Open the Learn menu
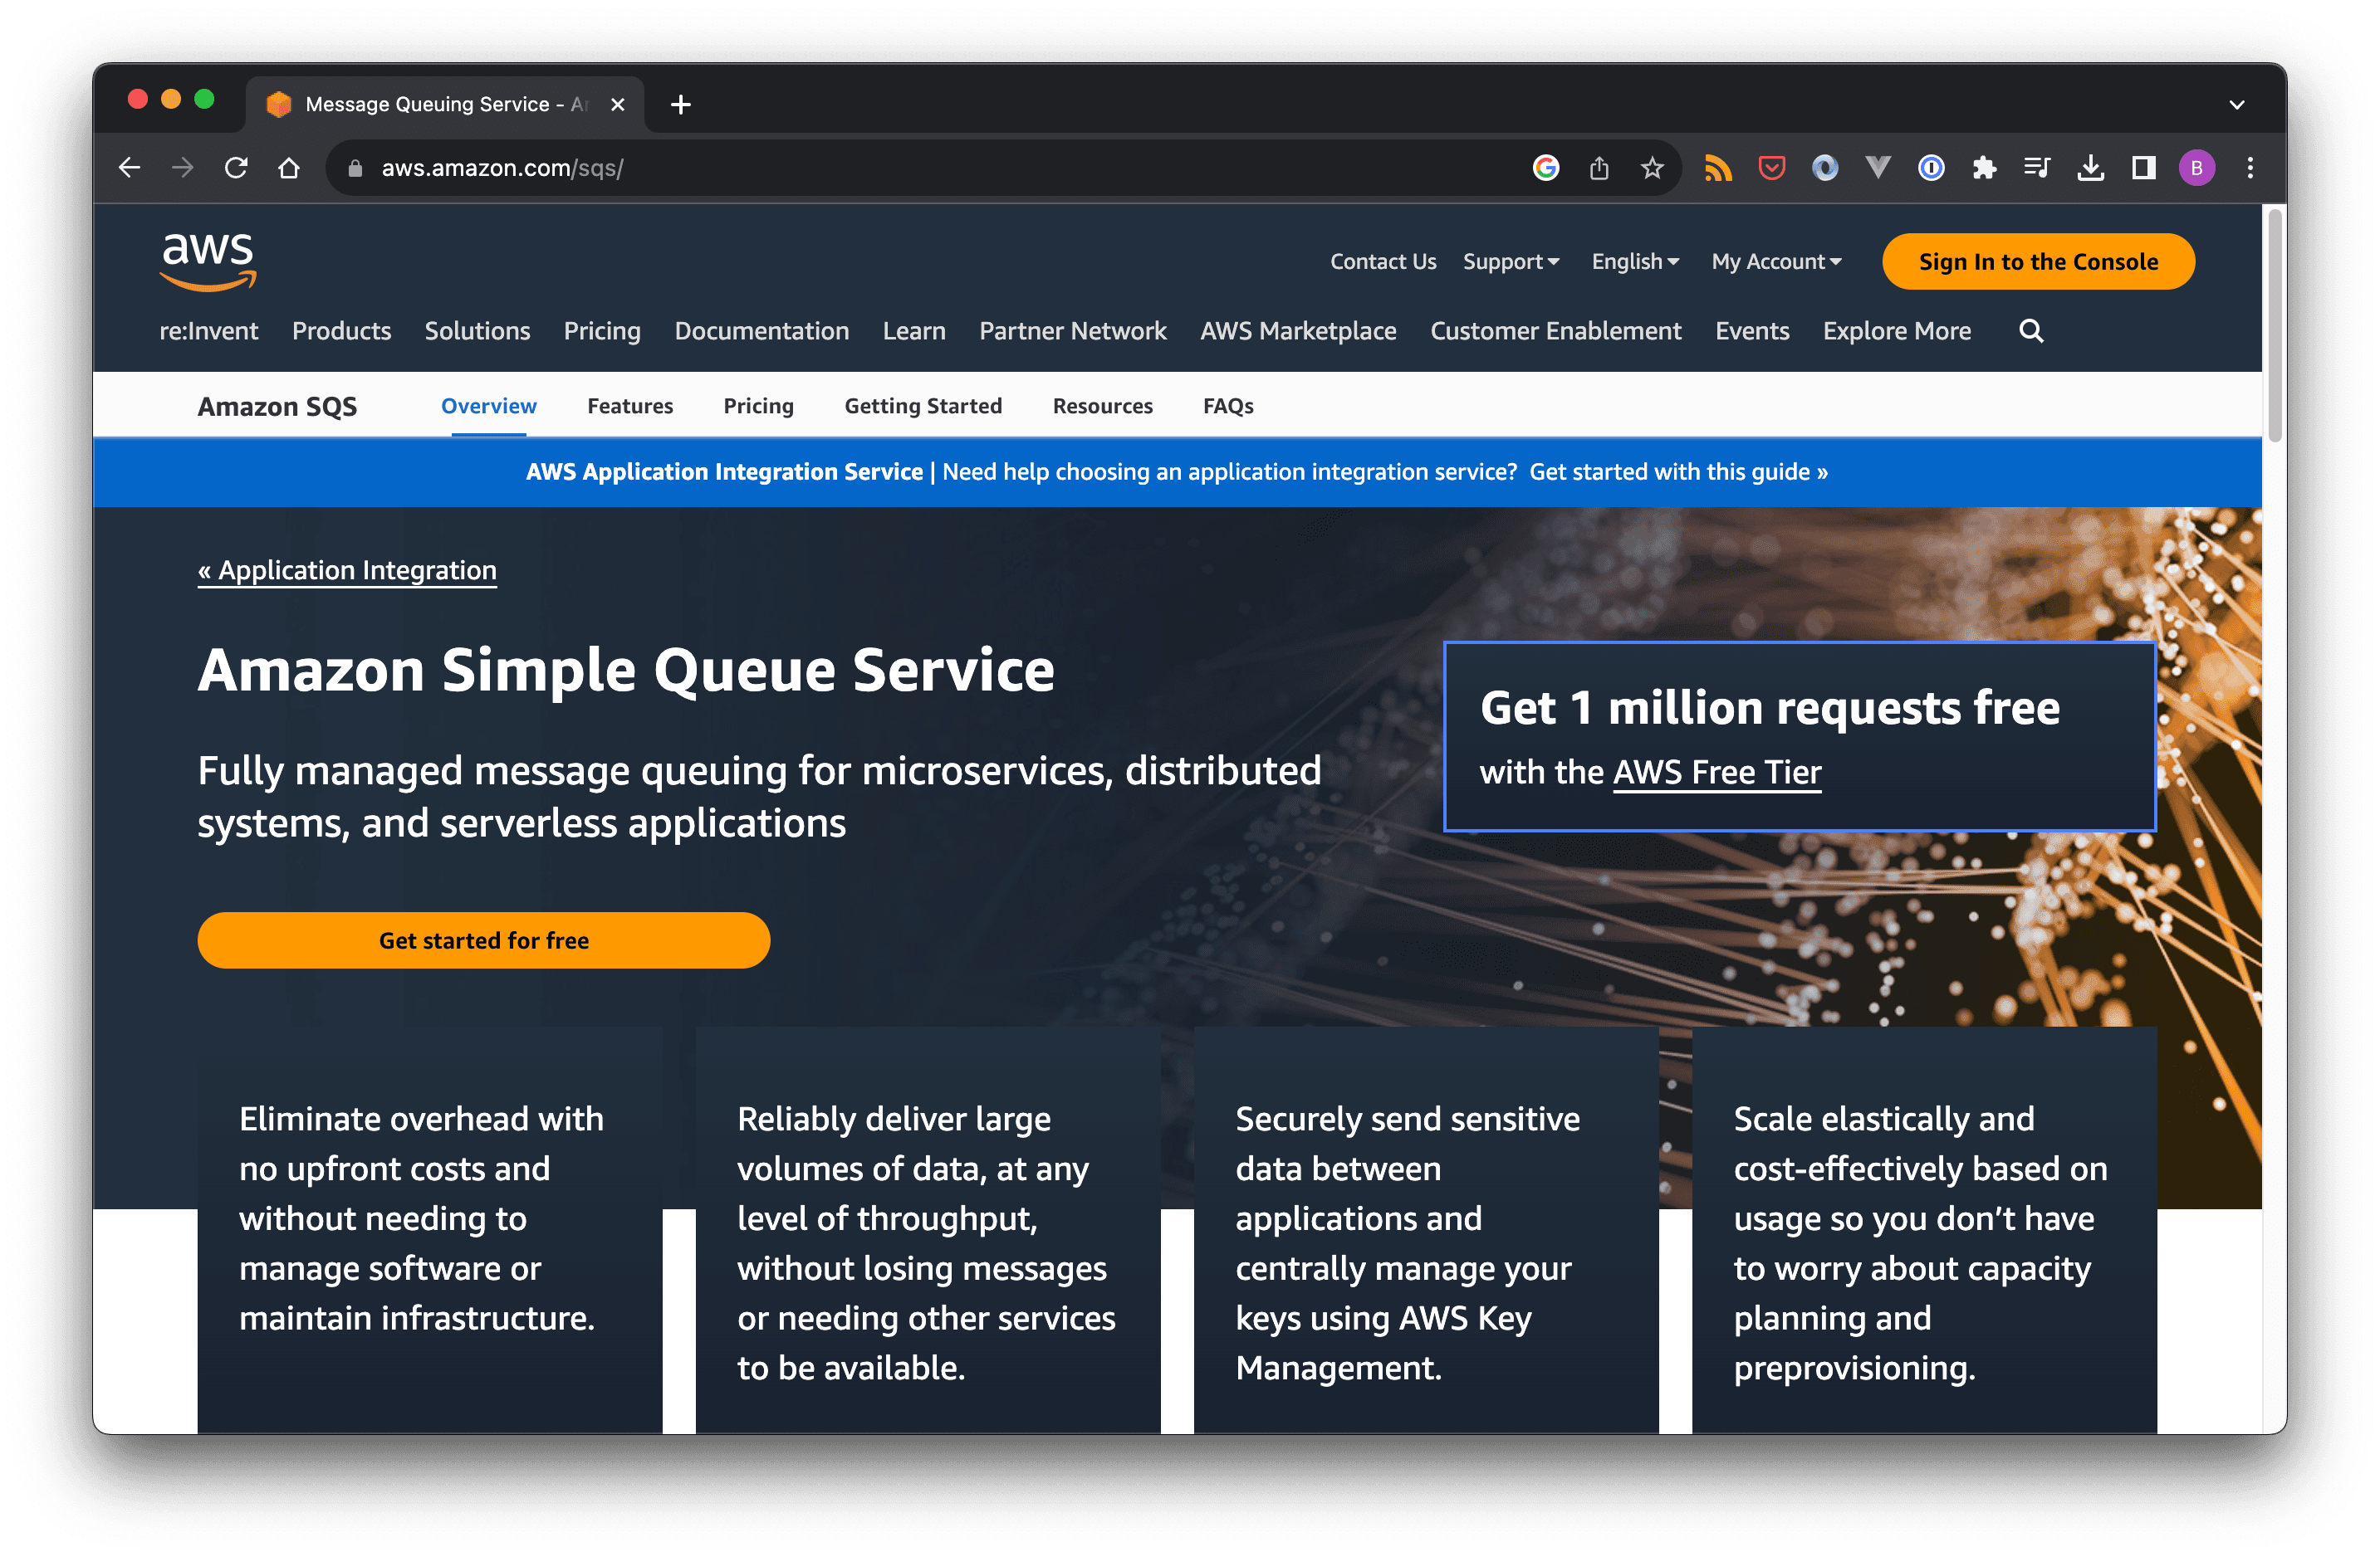 (913, 331)
